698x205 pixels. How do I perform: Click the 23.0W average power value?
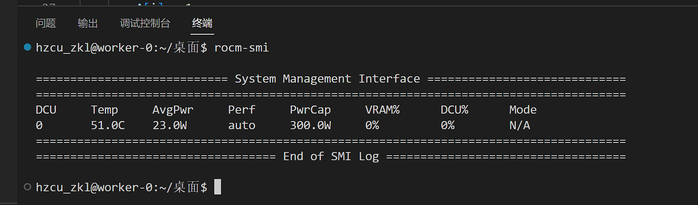tap(169, 126)
